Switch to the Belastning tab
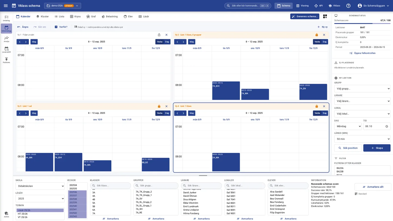Viewport: 393px width, 221px height. pos(109,17)
